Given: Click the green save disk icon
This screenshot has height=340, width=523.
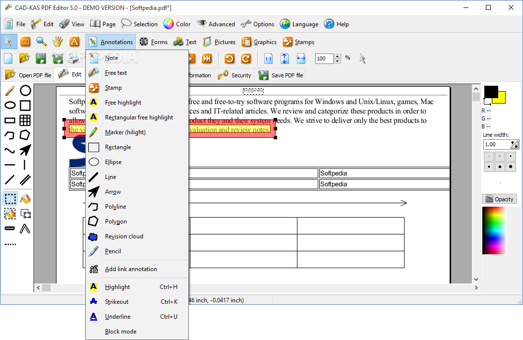Looking at the screenshot, I should (x=41, y=58).
